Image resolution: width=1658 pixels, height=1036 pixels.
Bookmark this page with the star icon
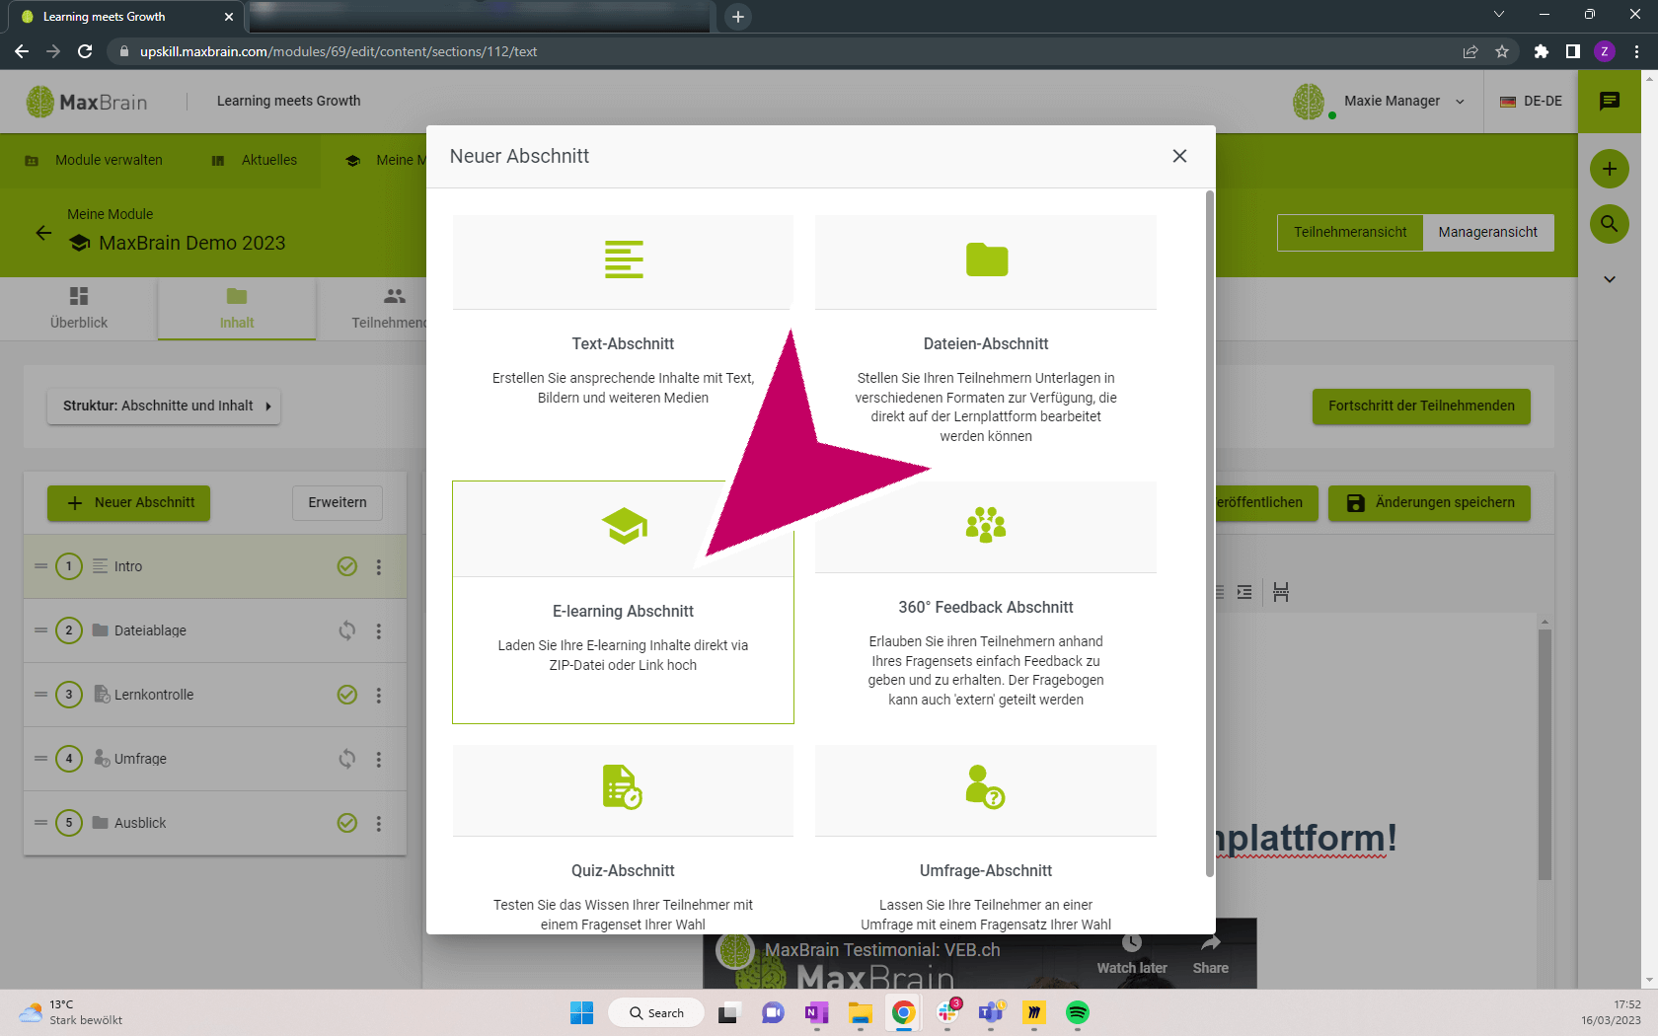tap(1502, 51)
